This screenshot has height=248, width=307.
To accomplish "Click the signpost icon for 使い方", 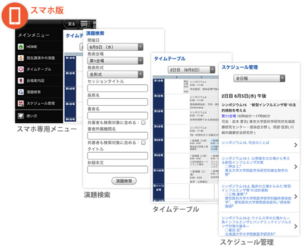I will point(21,116).
